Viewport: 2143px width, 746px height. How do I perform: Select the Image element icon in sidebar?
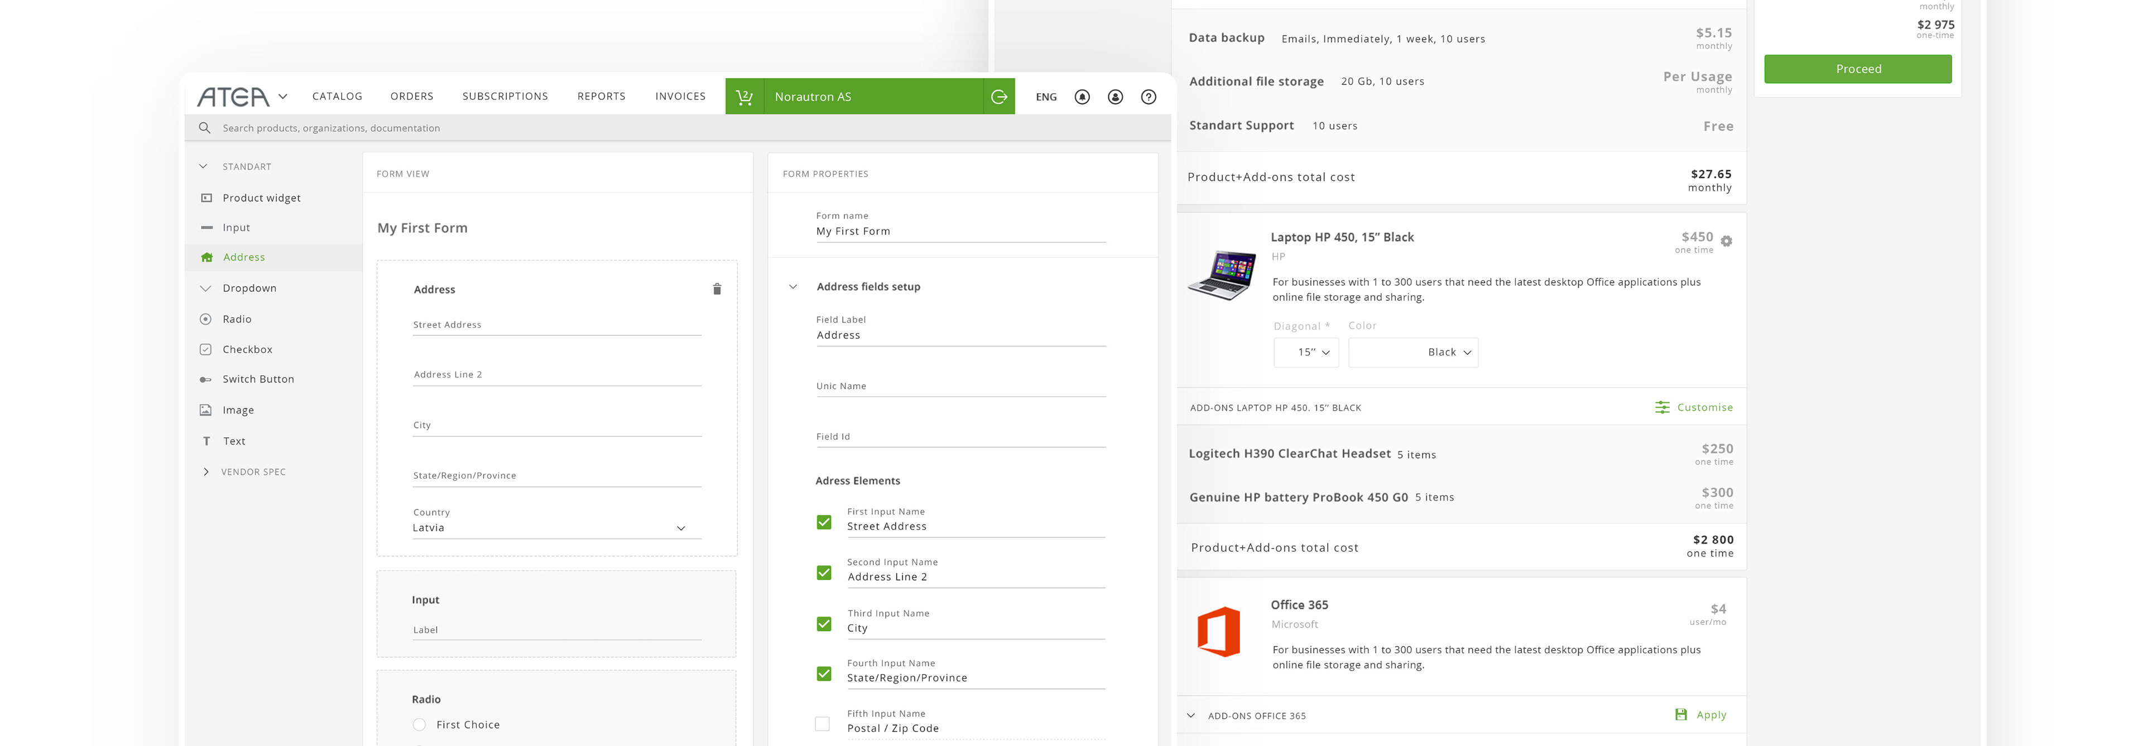click(x=205, y=410)
